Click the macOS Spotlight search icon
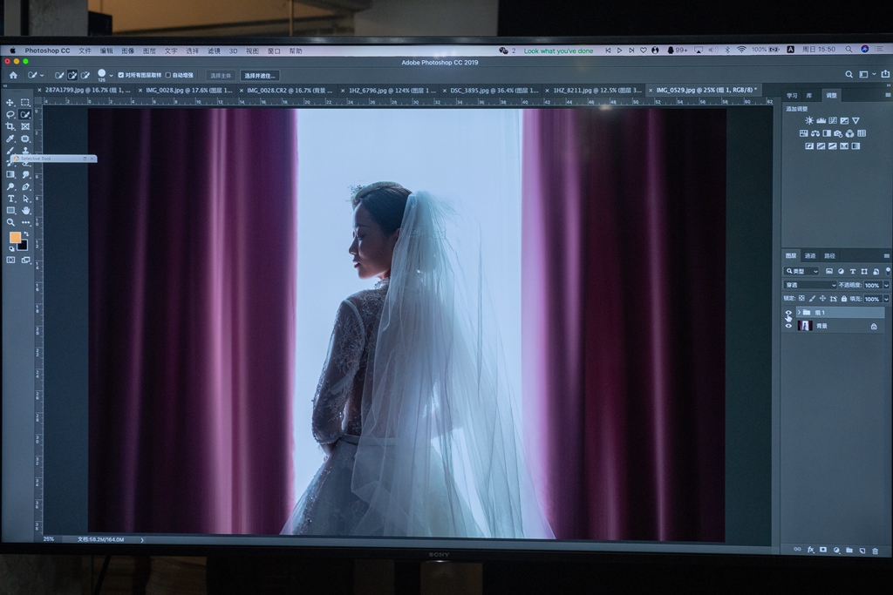The image size is (893, 595). [x=849, y=50]
